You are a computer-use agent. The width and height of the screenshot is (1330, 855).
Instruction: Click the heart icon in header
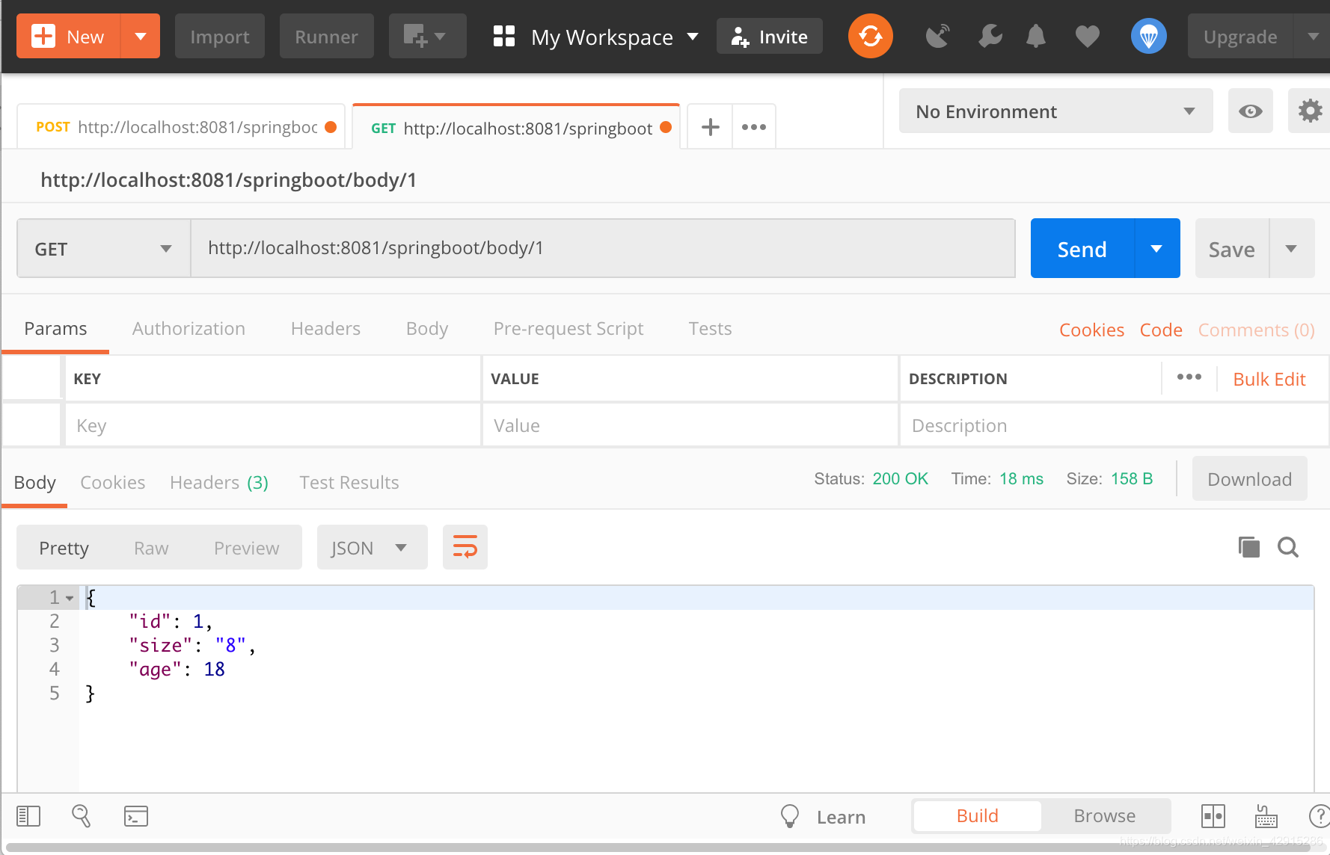1088,36
